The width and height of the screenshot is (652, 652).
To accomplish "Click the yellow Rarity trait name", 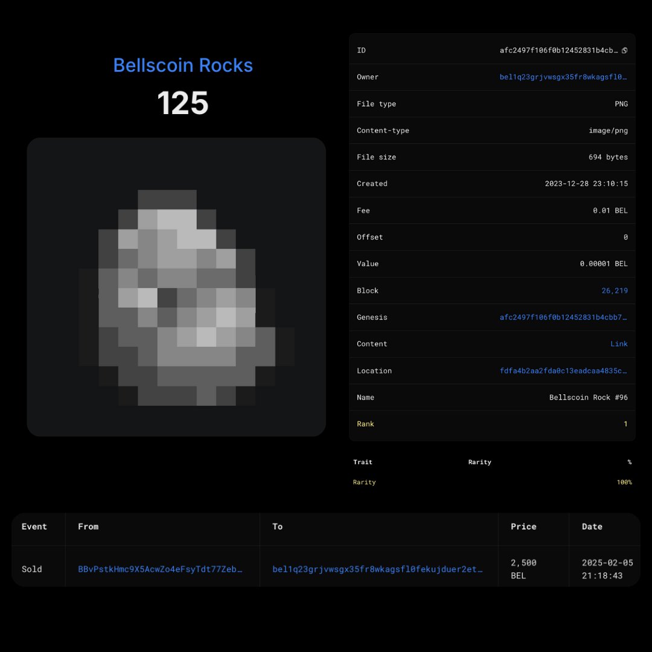I will [x=364, y=482].
